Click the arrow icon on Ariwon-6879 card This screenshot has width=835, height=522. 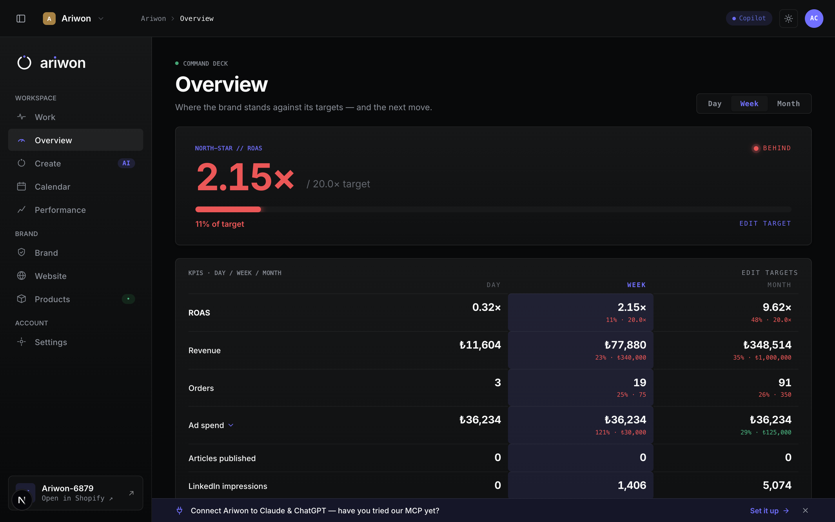tap(131, 493)
